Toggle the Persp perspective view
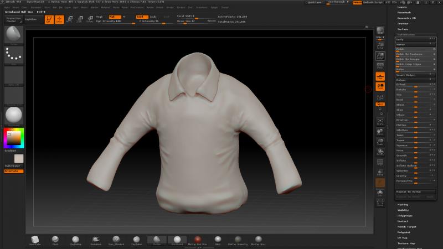The height and width of the screenshot is (249, 443). pyautogui.click(x=380, y=66)
